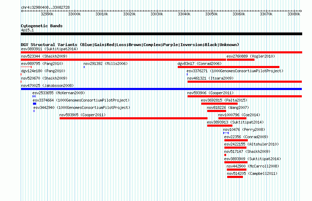
Task: Click the blue glyph under esv2533655
Action: pos(34,96)
